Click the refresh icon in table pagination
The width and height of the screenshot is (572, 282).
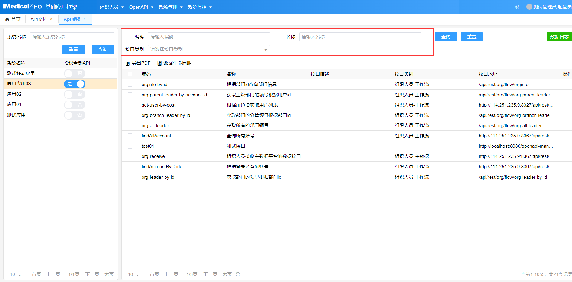pos(238,274)
